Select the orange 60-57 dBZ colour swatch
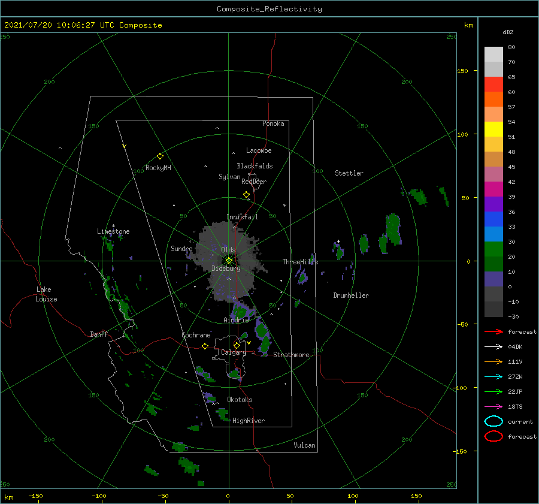Image resolution: width=539 pixels, height=504 pixels. click(x=493, y=99)
